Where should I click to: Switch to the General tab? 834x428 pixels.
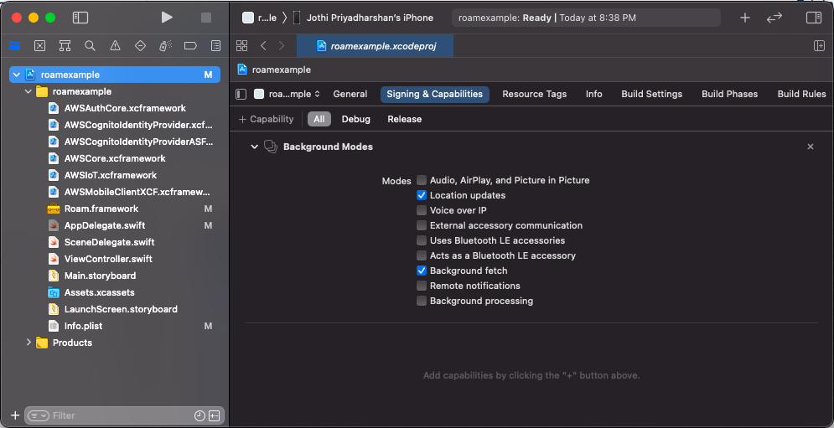(x=350, y=94)
